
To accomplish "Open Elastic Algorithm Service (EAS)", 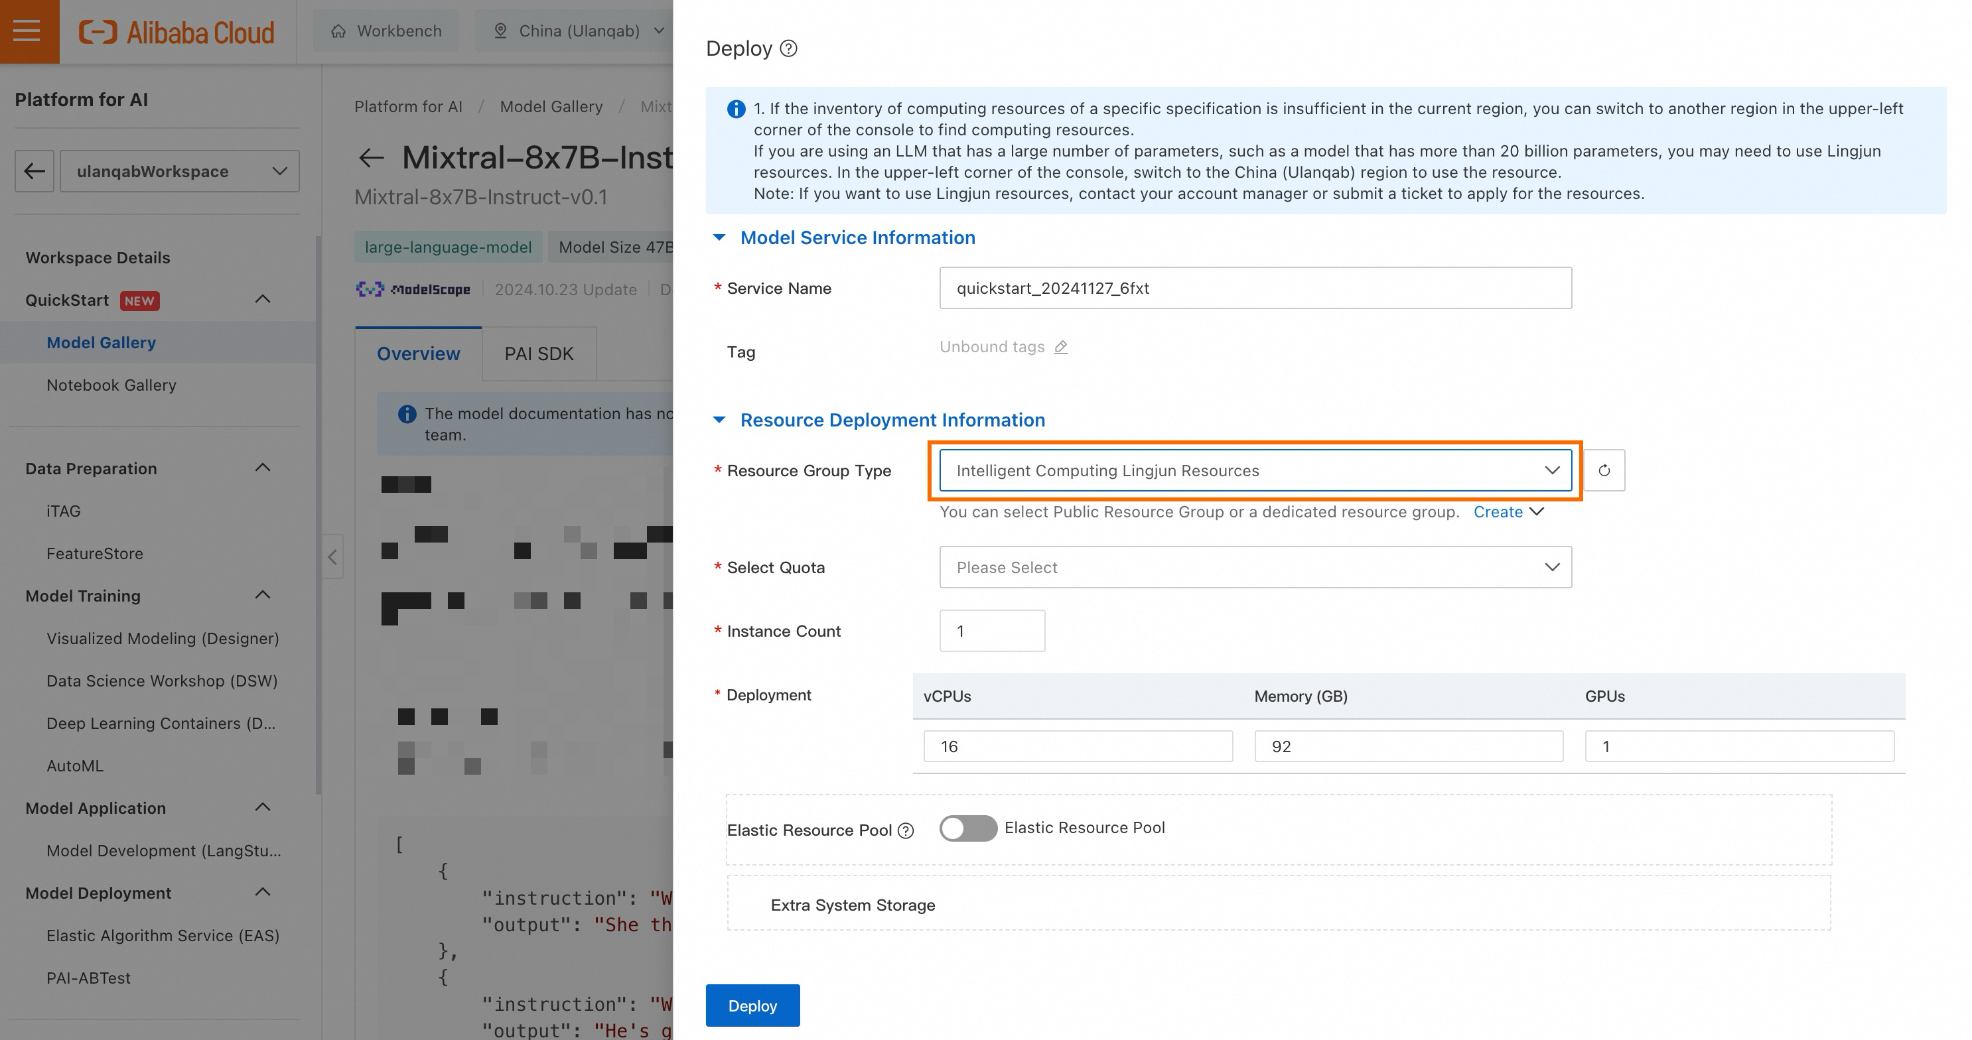I will point(163,936).
